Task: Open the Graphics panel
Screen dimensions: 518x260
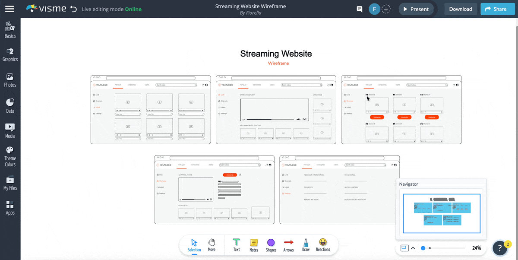Action: 10,55
